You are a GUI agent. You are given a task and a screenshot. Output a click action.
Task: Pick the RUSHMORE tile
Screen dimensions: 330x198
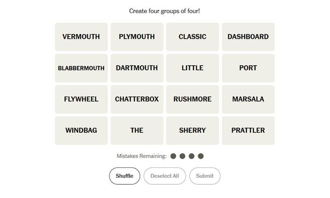coord(193,99)
